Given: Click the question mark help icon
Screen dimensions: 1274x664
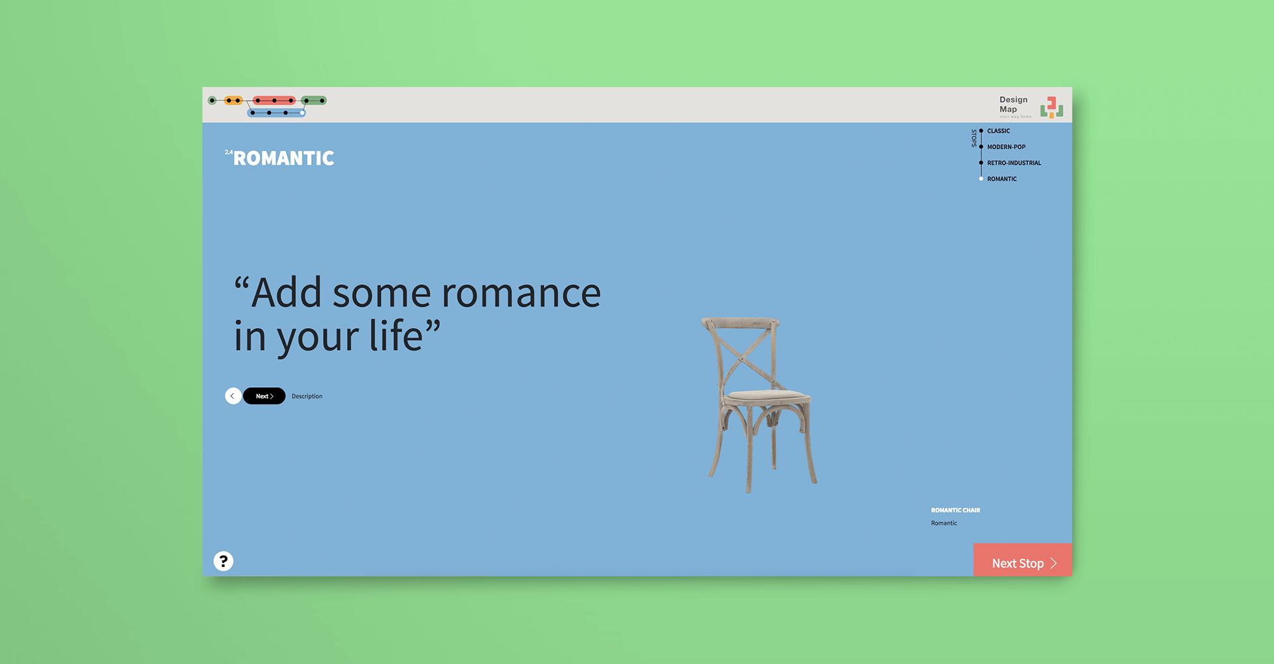Looking at the screenshot, I should (224, 561).
